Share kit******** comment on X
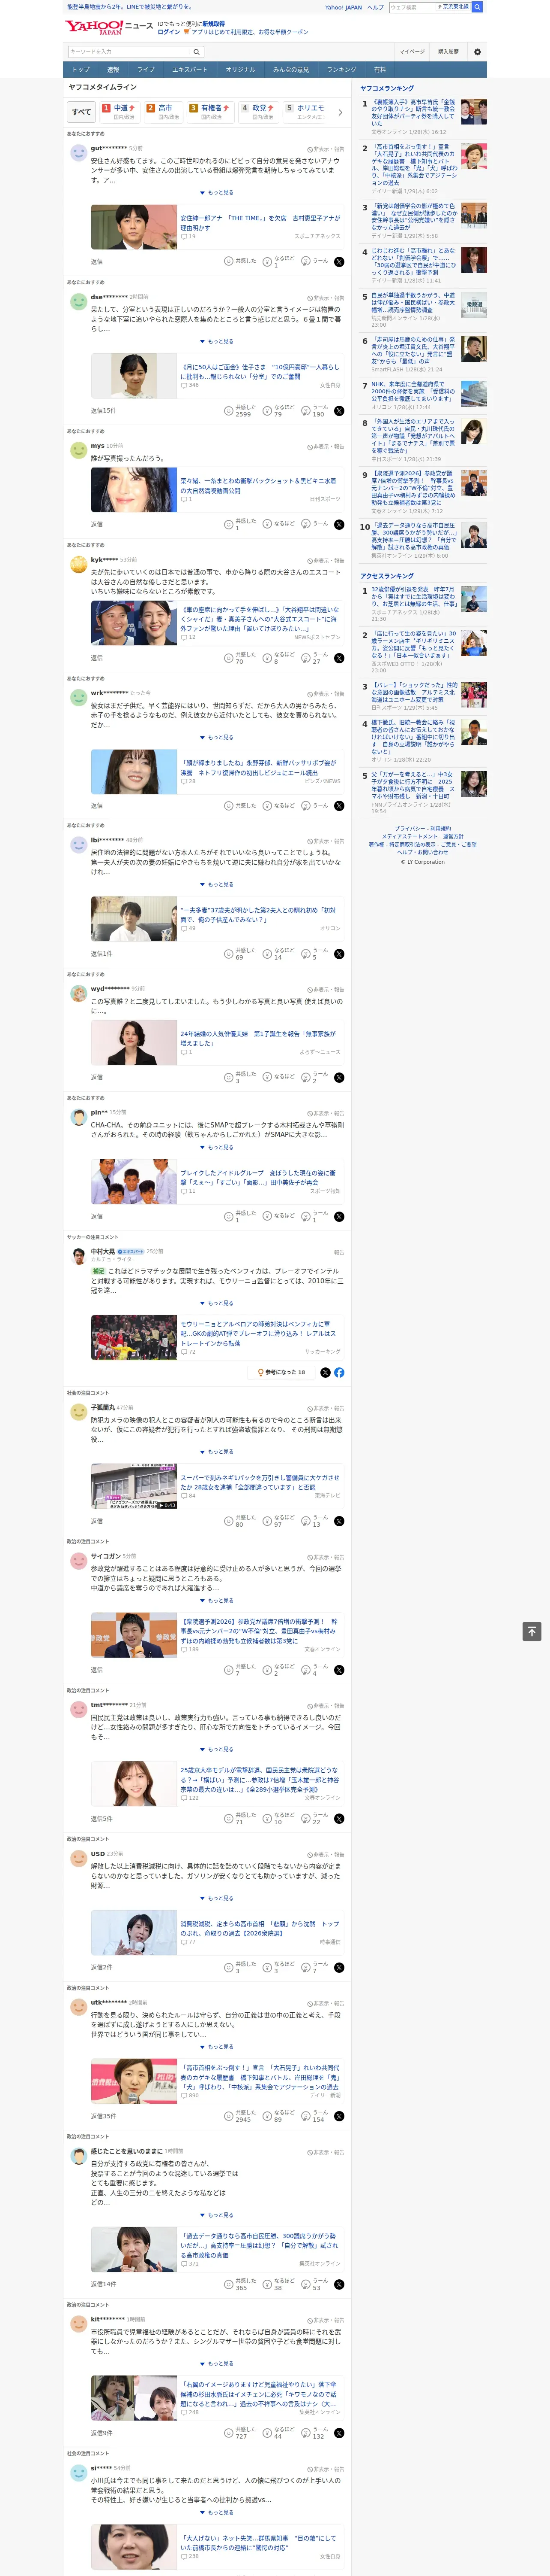 pos(339,2433)
